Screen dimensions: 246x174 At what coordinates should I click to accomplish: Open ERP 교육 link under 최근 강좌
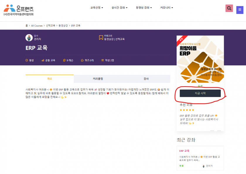184,151
